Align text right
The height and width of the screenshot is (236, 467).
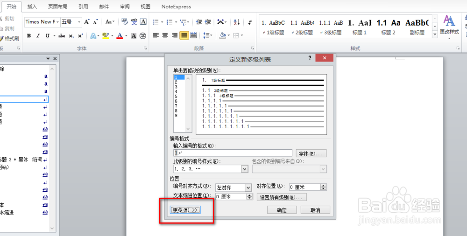point(175,35)
